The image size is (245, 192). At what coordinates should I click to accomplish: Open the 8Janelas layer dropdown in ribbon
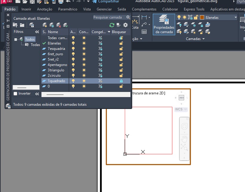point(235,18)
